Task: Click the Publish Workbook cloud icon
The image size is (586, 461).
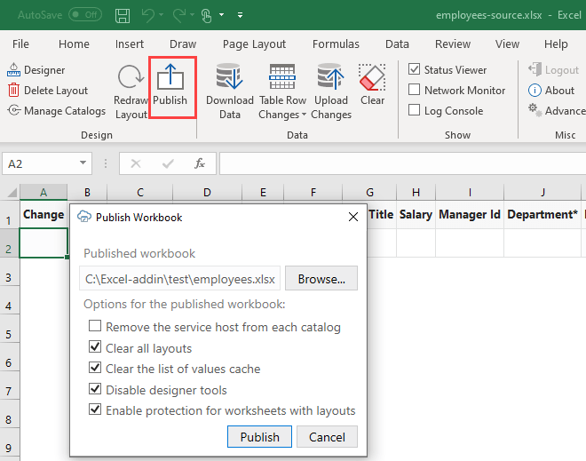Action: tap(84, 217)
